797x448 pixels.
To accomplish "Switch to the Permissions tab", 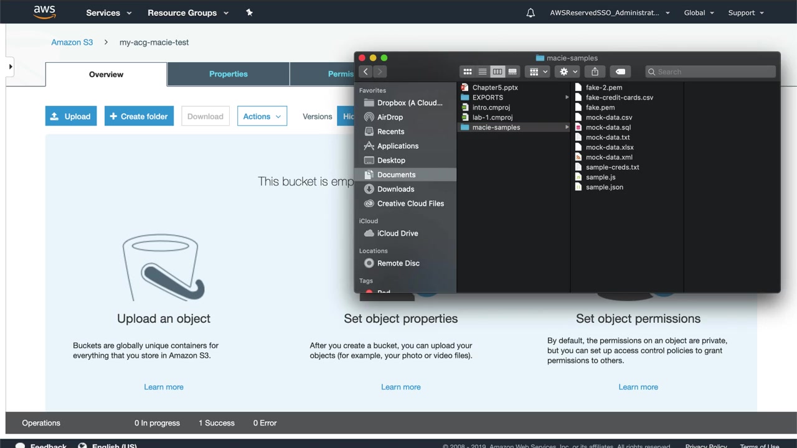I will pyautogui.click(x=323, y=74).
